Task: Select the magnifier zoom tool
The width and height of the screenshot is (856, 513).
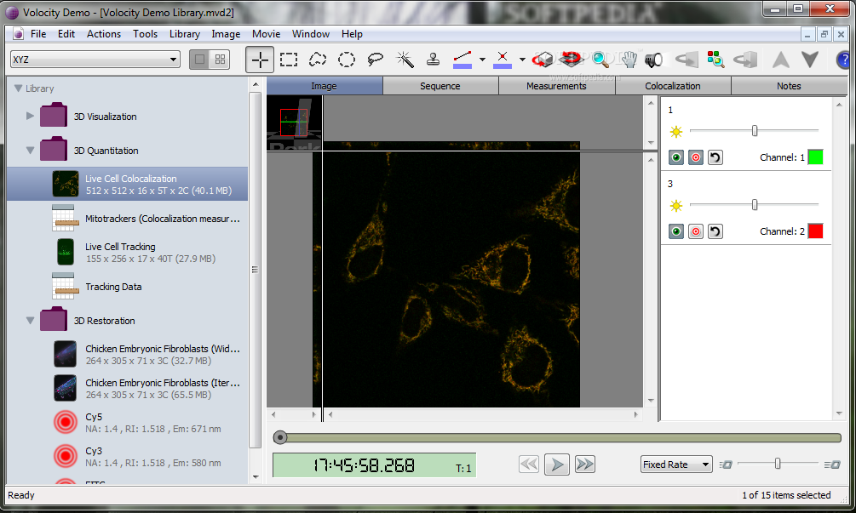Action: (x=600, y=60)
